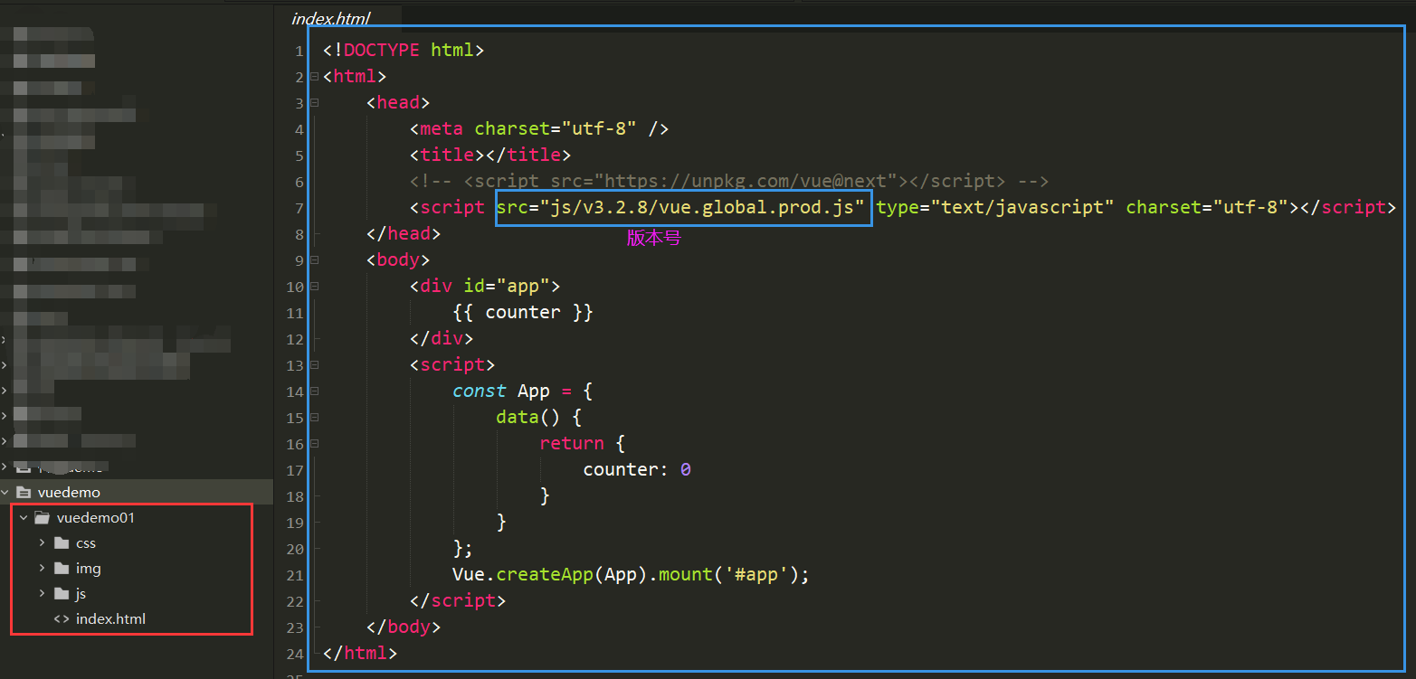Viewport: 1416px width, 679px height.
Task: Click the css folder icon
Action: point(62,543)
